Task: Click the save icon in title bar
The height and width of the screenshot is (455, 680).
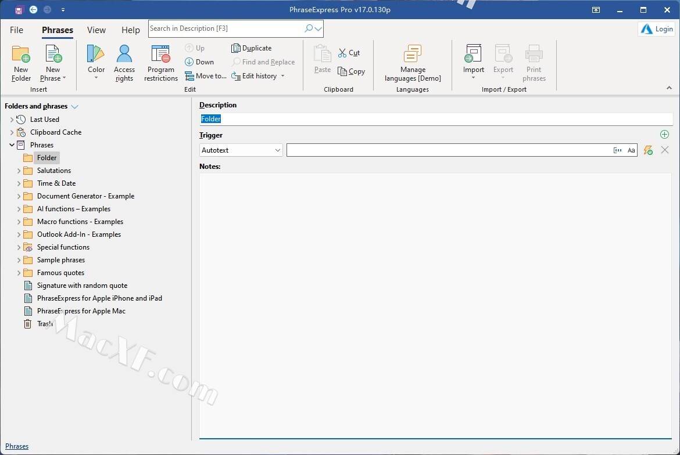Action: coord(19,9)
